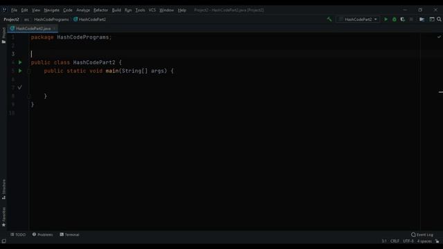Open the Event Log
Screen dimensions: 443x249
(x=422, y=234)
